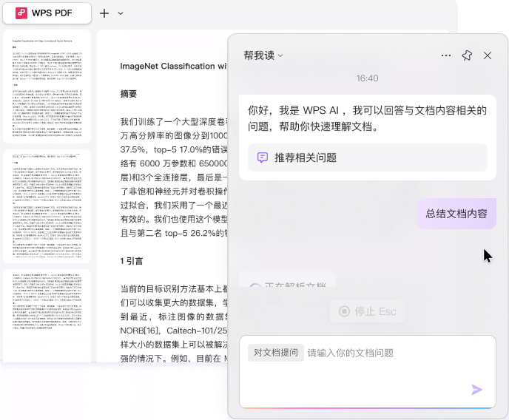Click the ImageNet Classification title text
Viewport: 509px width, 420px height.
click(x=174, y=66)
